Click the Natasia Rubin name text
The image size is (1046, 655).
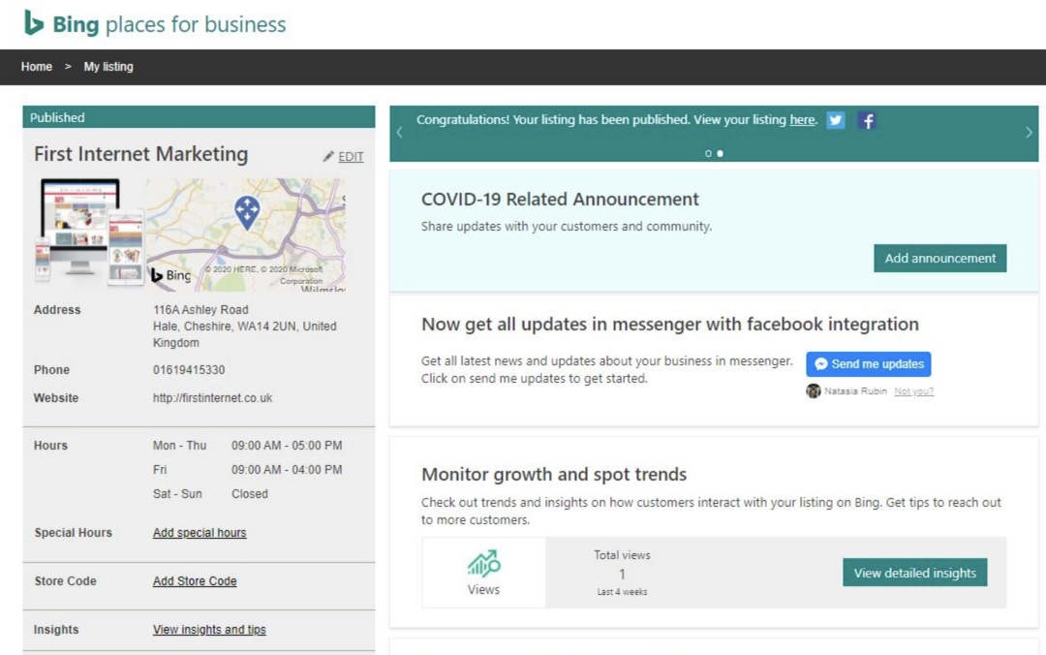tap(855, 391)
